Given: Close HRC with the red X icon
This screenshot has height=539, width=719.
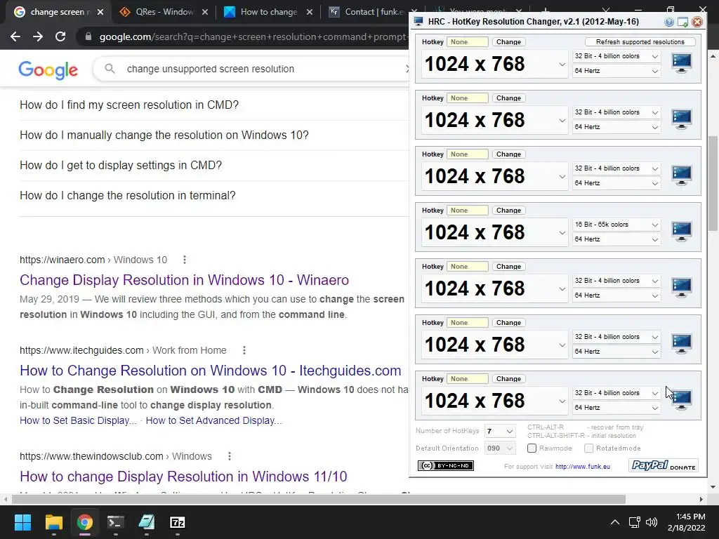Looking at the screenshot, I should point(697,22).
